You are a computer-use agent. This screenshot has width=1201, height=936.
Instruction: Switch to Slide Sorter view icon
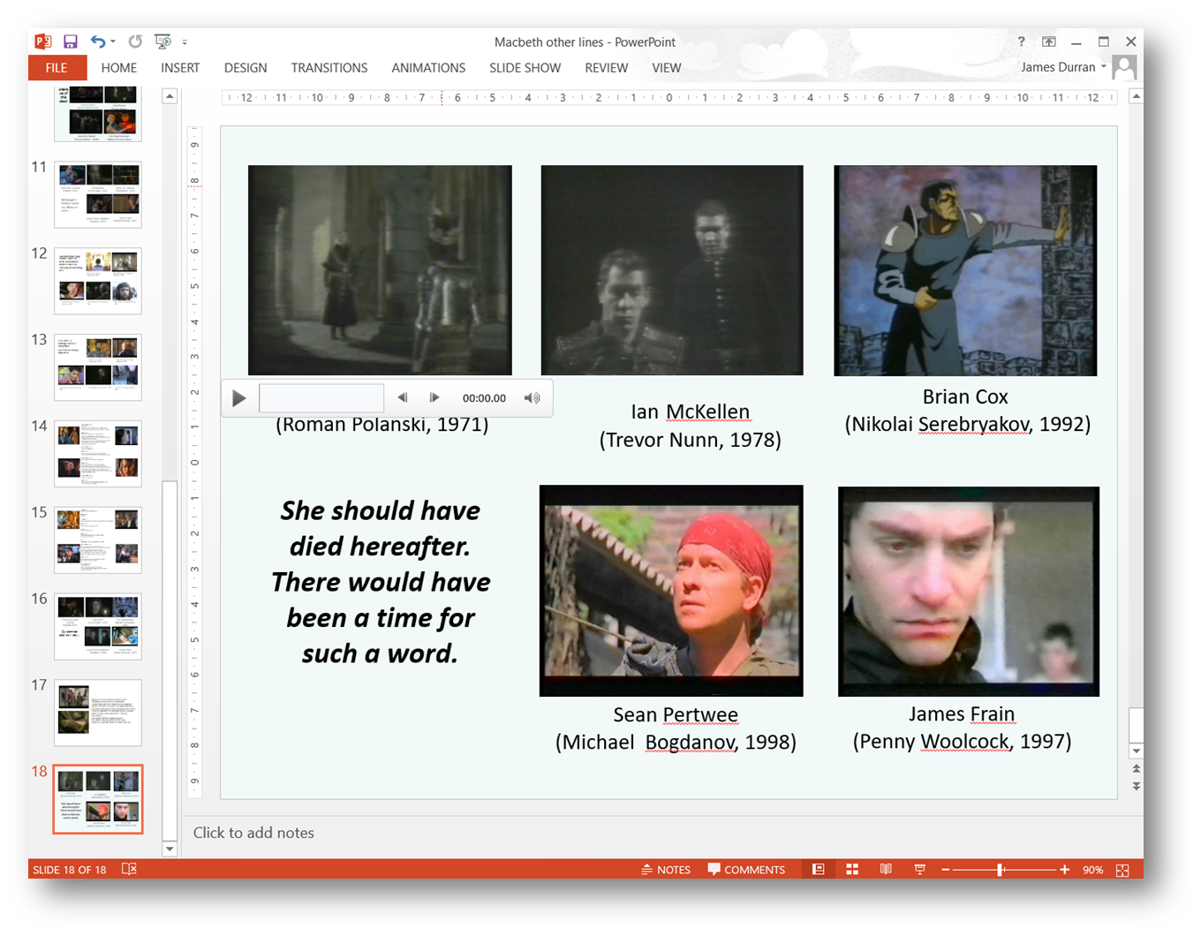(852, 870)
